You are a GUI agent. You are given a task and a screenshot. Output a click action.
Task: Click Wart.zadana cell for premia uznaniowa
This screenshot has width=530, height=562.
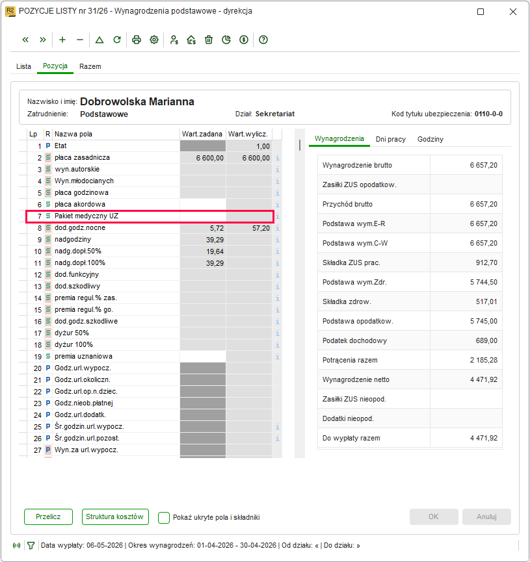(203, 356)
